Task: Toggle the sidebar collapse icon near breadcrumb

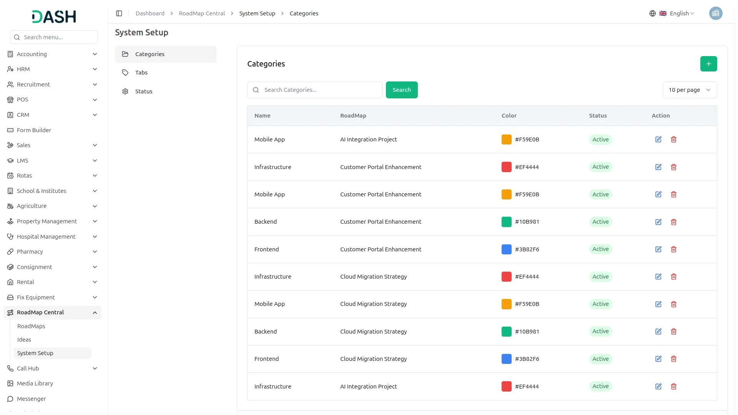Action: pyautogui.click(x=119, y=13)
